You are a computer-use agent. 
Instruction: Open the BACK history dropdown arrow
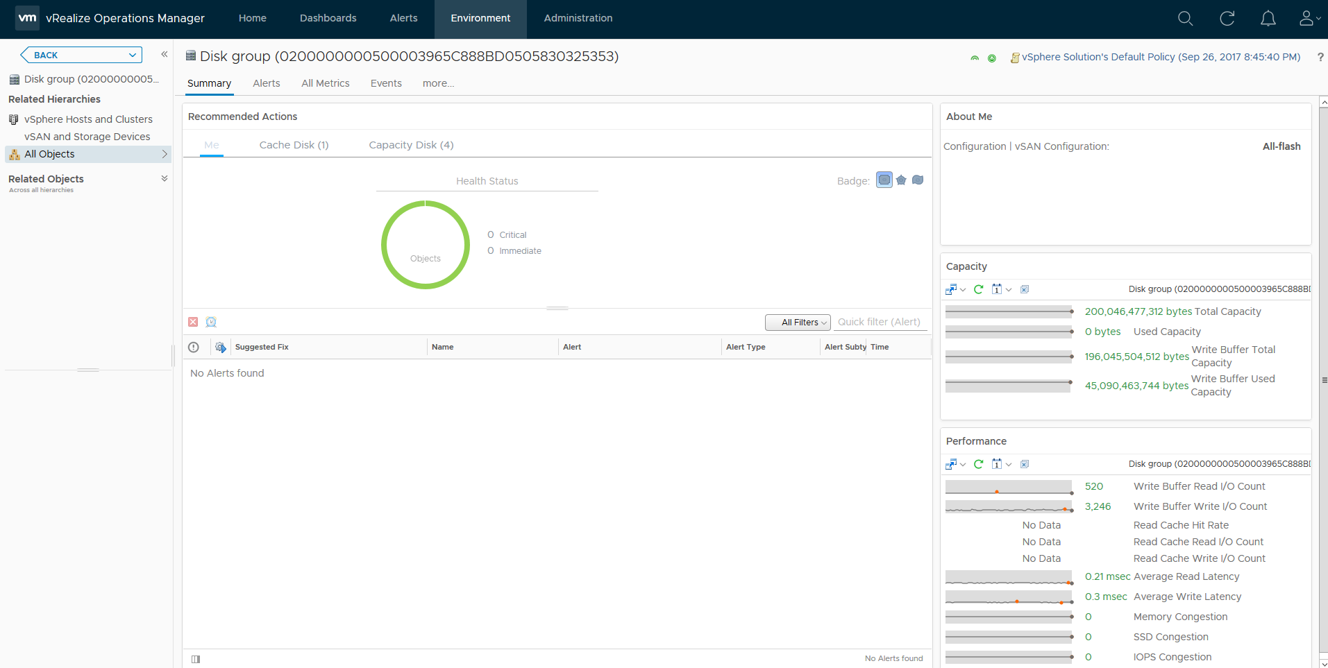(x=132, y=55)
